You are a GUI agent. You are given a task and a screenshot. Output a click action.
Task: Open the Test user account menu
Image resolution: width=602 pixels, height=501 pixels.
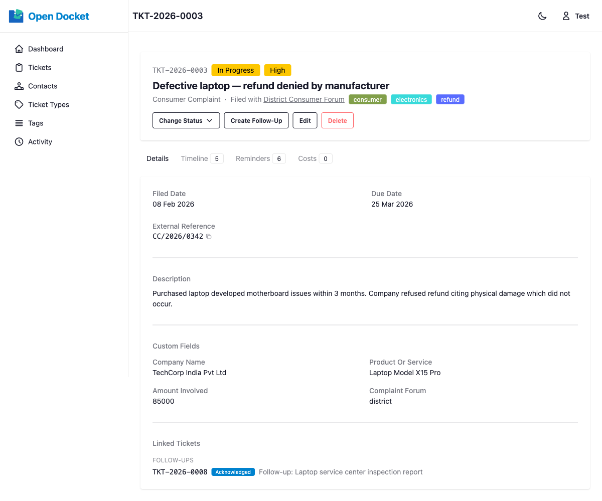pos(575,16)
